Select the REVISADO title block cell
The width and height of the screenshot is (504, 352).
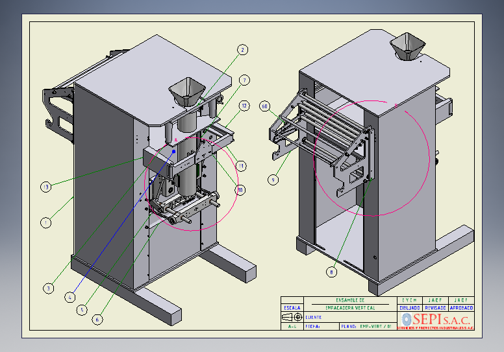click(435, 308)
